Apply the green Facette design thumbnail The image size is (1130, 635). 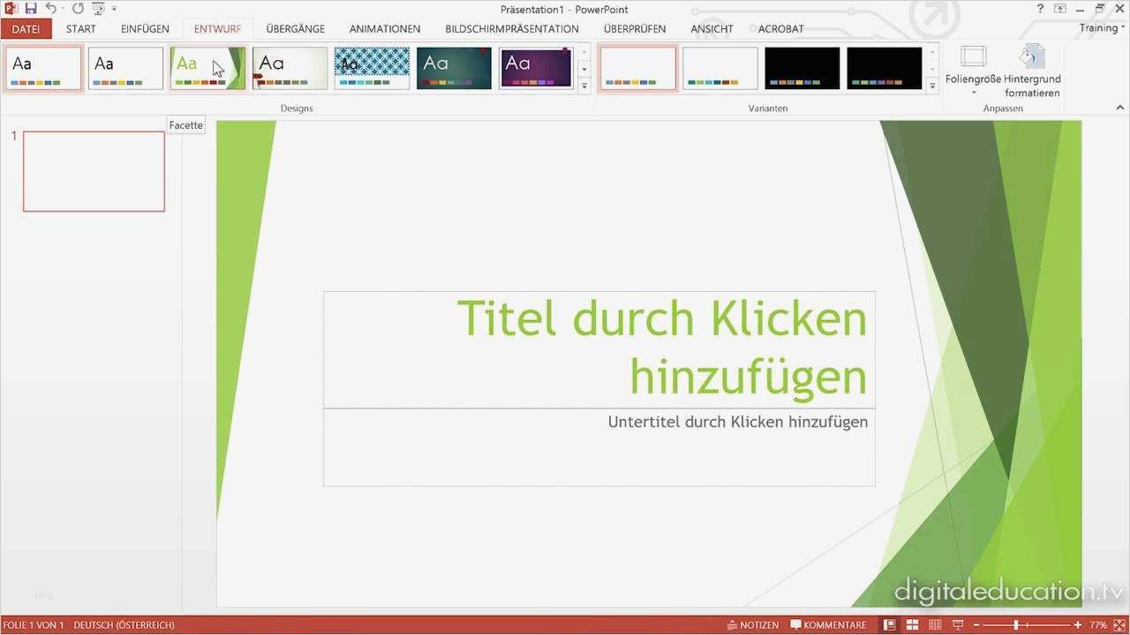coord(207,68)
